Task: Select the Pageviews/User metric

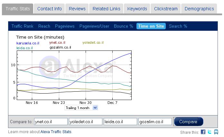Action: click(x=94, y=26)
